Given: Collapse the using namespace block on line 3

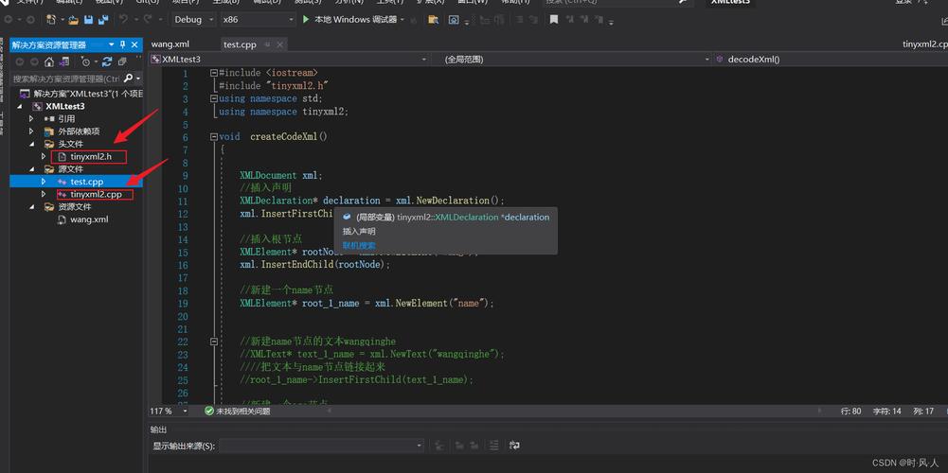Looking at the screenshot, I should pyautogui.click(x=213, y=98).
